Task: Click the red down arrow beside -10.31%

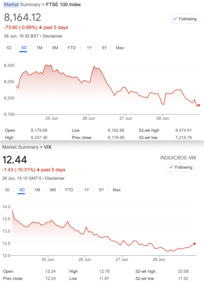Action: pos(38,170)
